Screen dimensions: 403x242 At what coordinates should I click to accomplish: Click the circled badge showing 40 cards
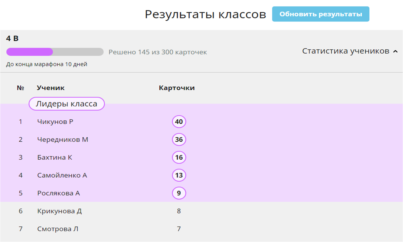[179, 122]
